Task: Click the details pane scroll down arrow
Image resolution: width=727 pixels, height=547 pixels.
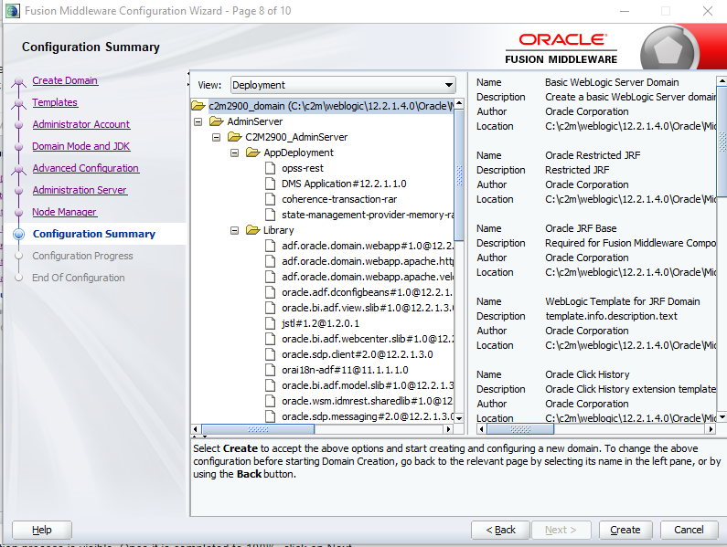Action: tap(722, 417)
